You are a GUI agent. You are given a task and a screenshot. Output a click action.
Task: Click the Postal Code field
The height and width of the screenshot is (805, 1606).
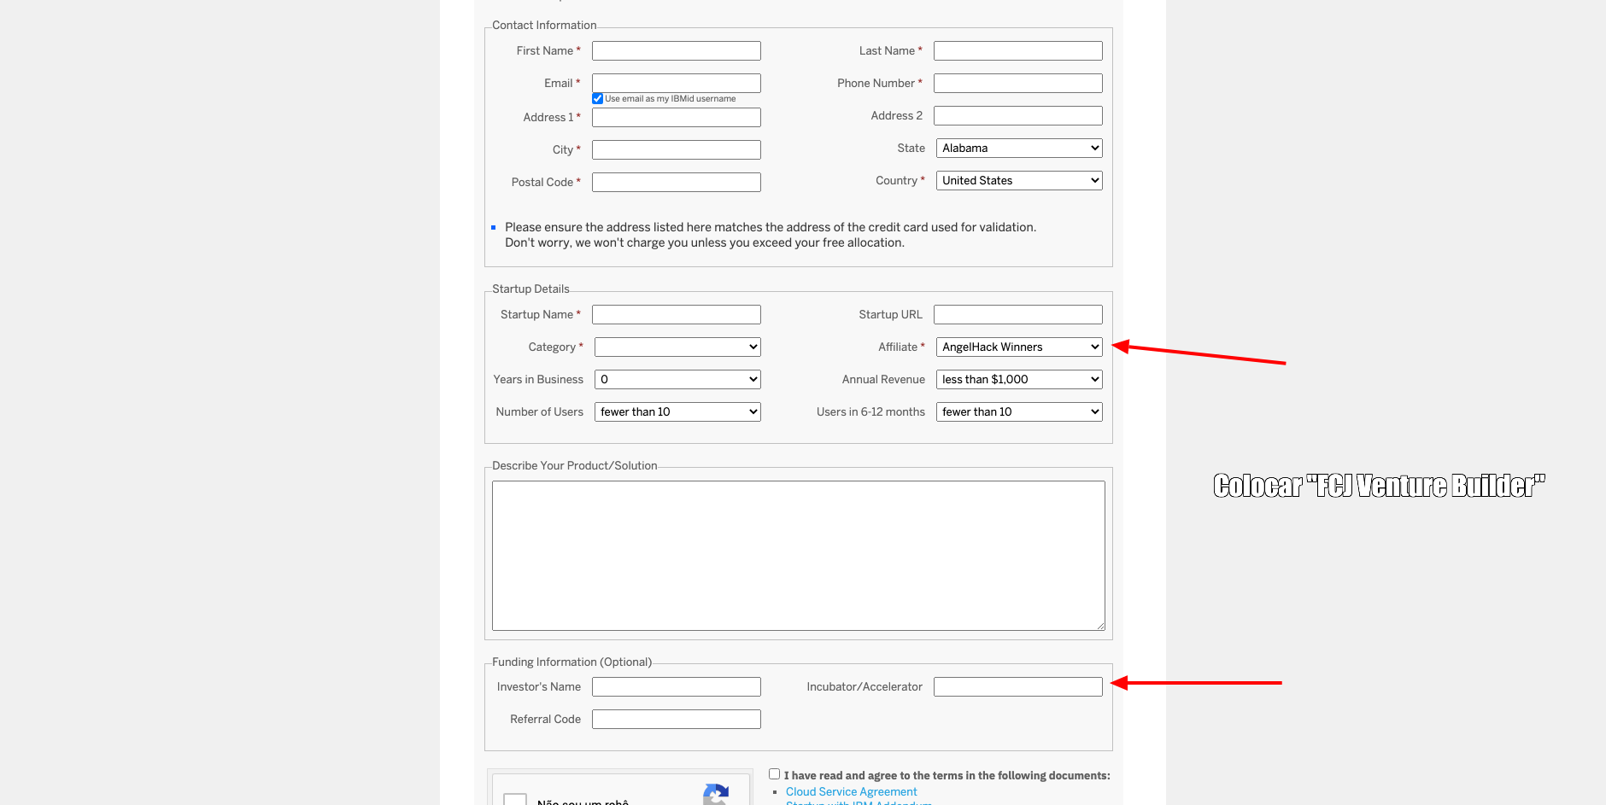click(x=676, y=182)
